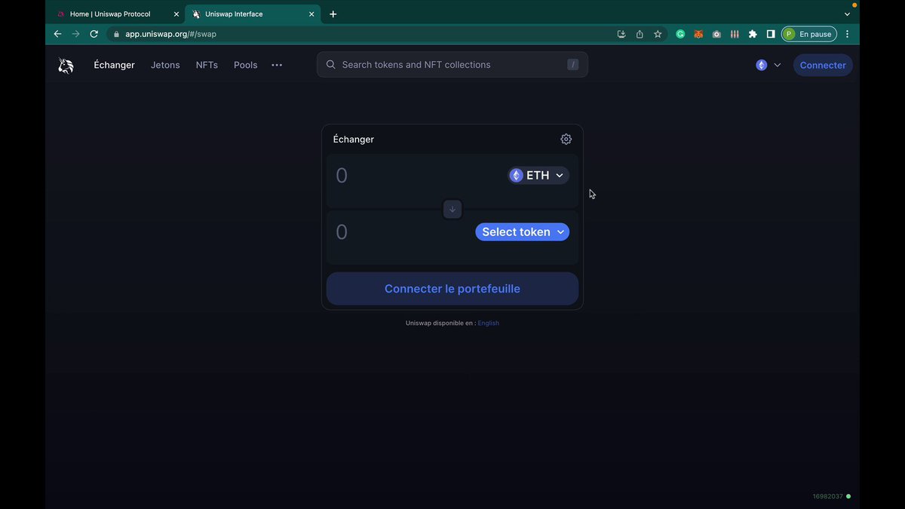905x509 pixels.
Task: Click Connecter le portefeuille
Action: tap(452, 289)
